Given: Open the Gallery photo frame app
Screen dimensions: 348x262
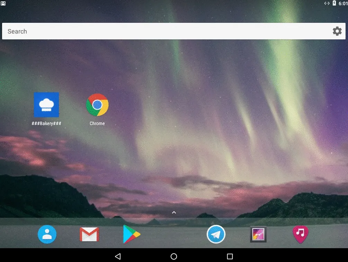Looking at the screenshot, I should point(258,234).
